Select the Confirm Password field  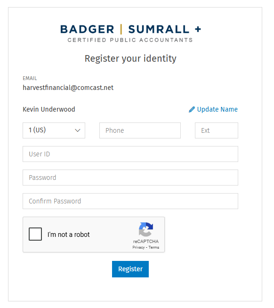(x=130, y=201)
